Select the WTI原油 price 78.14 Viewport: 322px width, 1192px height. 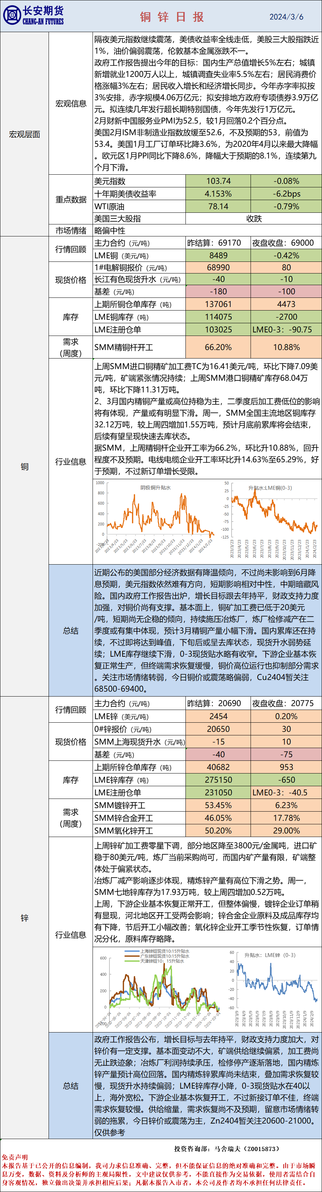click(218, 206)
